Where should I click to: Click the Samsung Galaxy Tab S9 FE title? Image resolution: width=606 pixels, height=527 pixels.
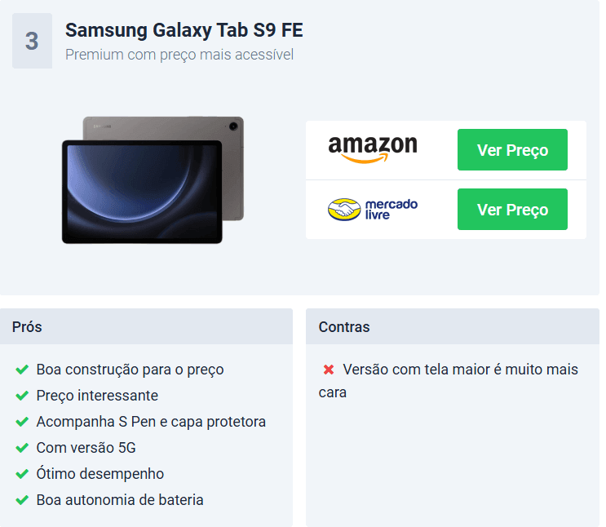pos(184,30)
